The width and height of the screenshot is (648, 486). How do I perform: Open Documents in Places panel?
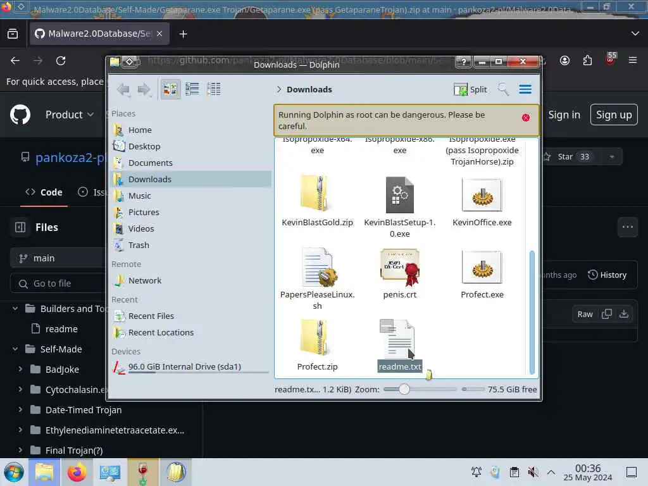pos(191,163)
